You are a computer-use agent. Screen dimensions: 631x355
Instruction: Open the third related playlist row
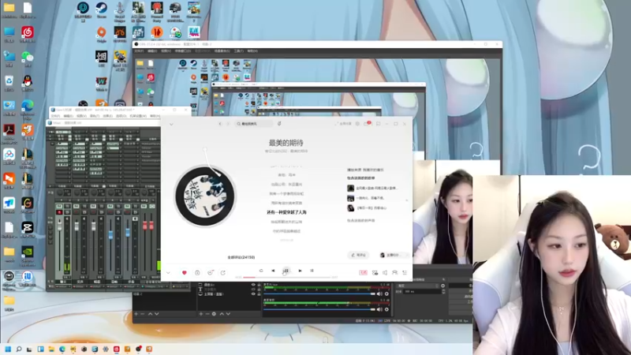coord(372,208)
